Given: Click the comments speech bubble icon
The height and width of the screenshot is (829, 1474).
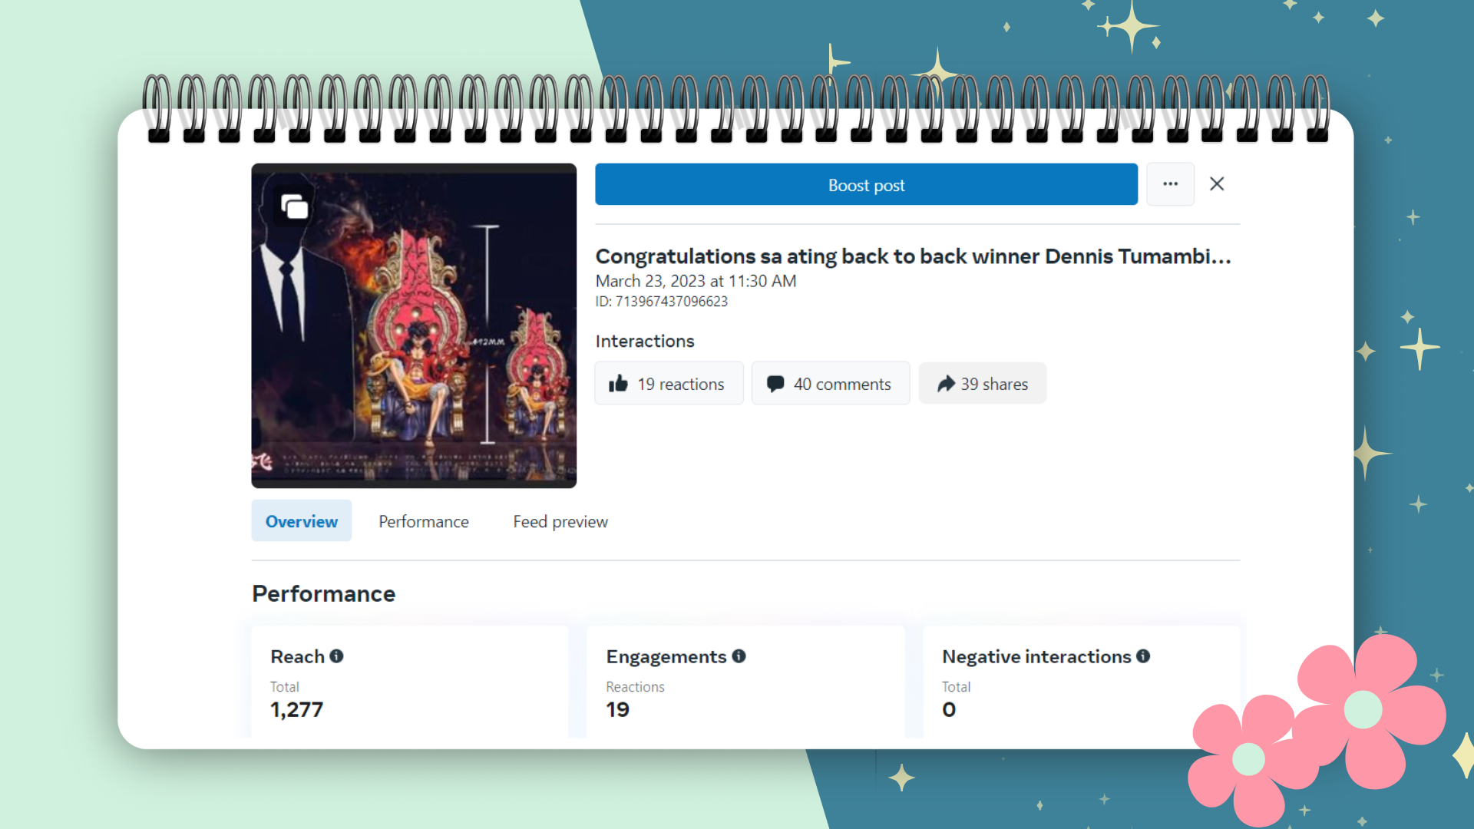Looking at the screenshot, I should (775, 384).
